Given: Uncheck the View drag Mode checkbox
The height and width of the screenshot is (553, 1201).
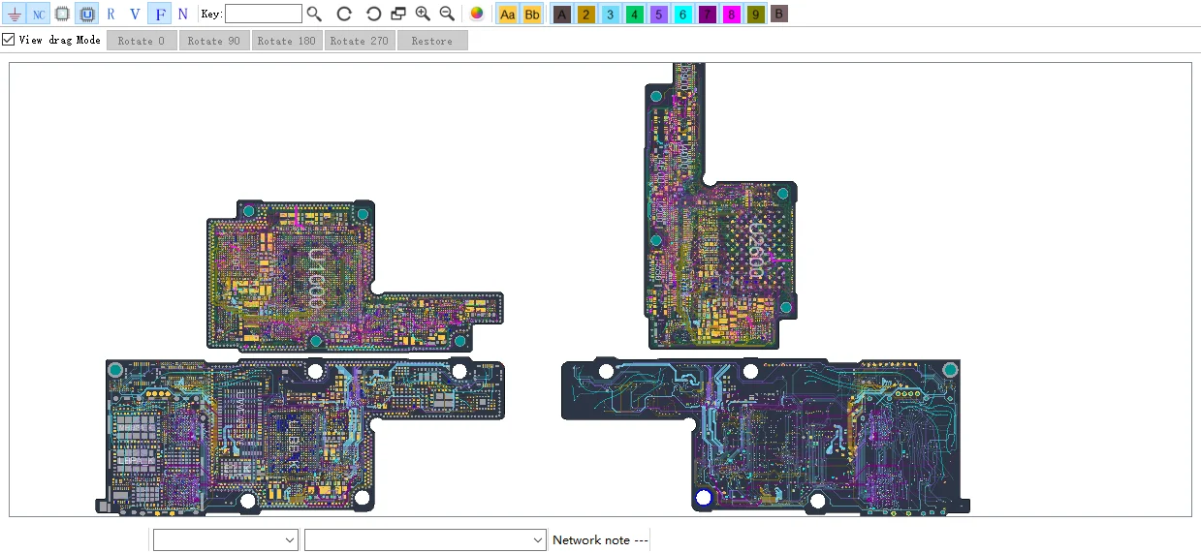Looking at the screenshot, I should pyautogui.click(x=9, y=40).
